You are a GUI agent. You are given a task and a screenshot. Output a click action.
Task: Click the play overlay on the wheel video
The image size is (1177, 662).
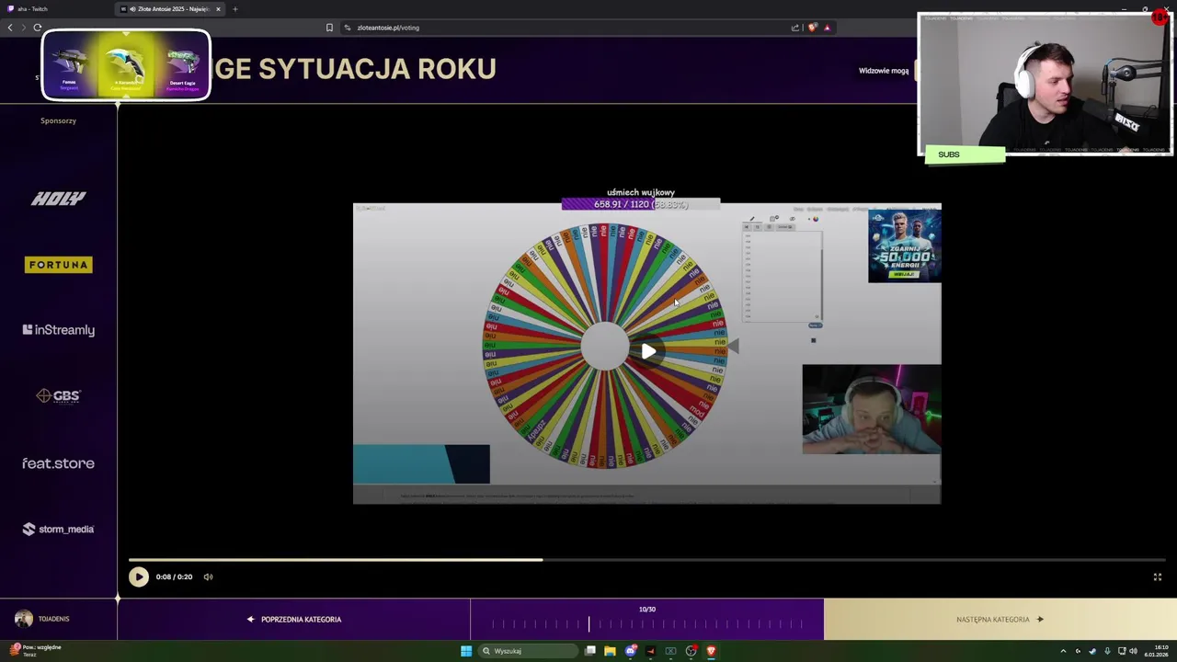click(x=648, y=351)
